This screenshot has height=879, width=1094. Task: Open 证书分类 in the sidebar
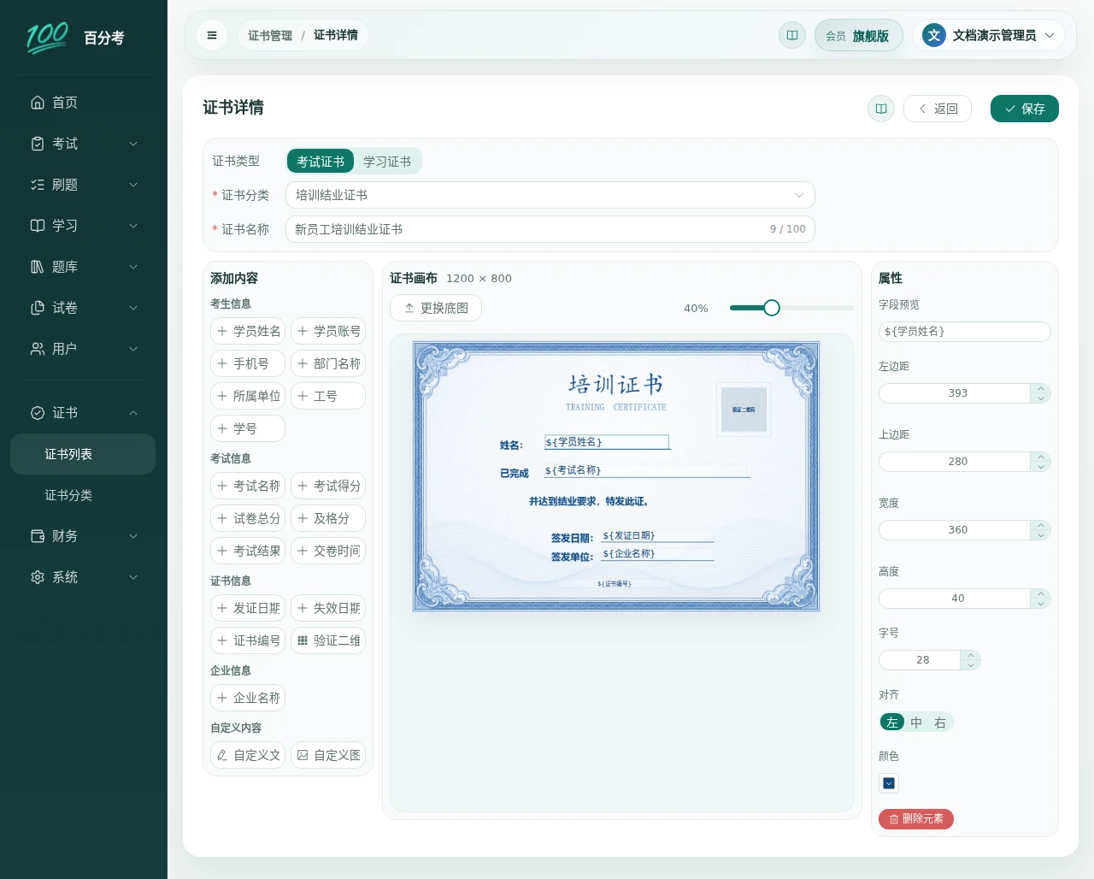[x=84, y=495]
